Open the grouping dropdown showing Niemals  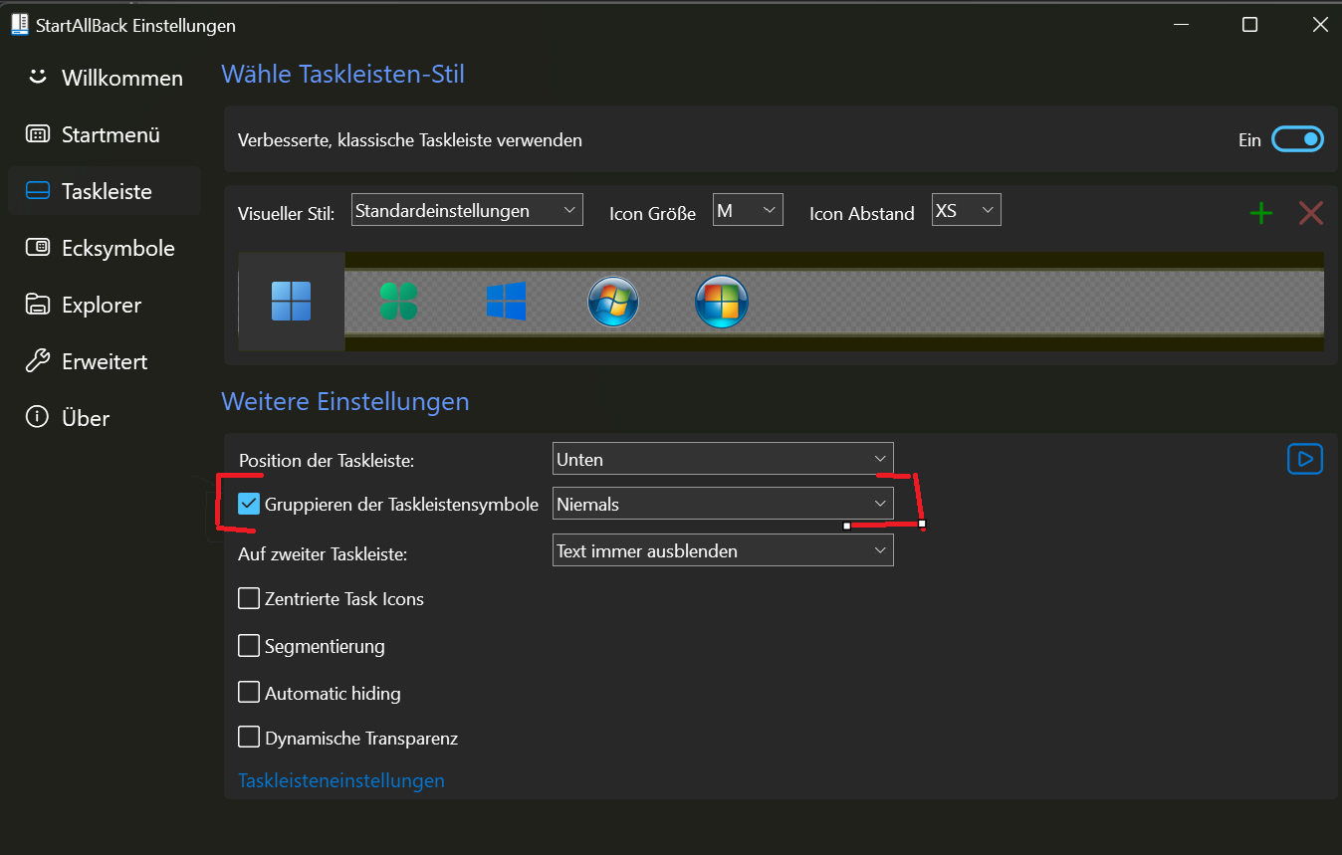[723, 504]
